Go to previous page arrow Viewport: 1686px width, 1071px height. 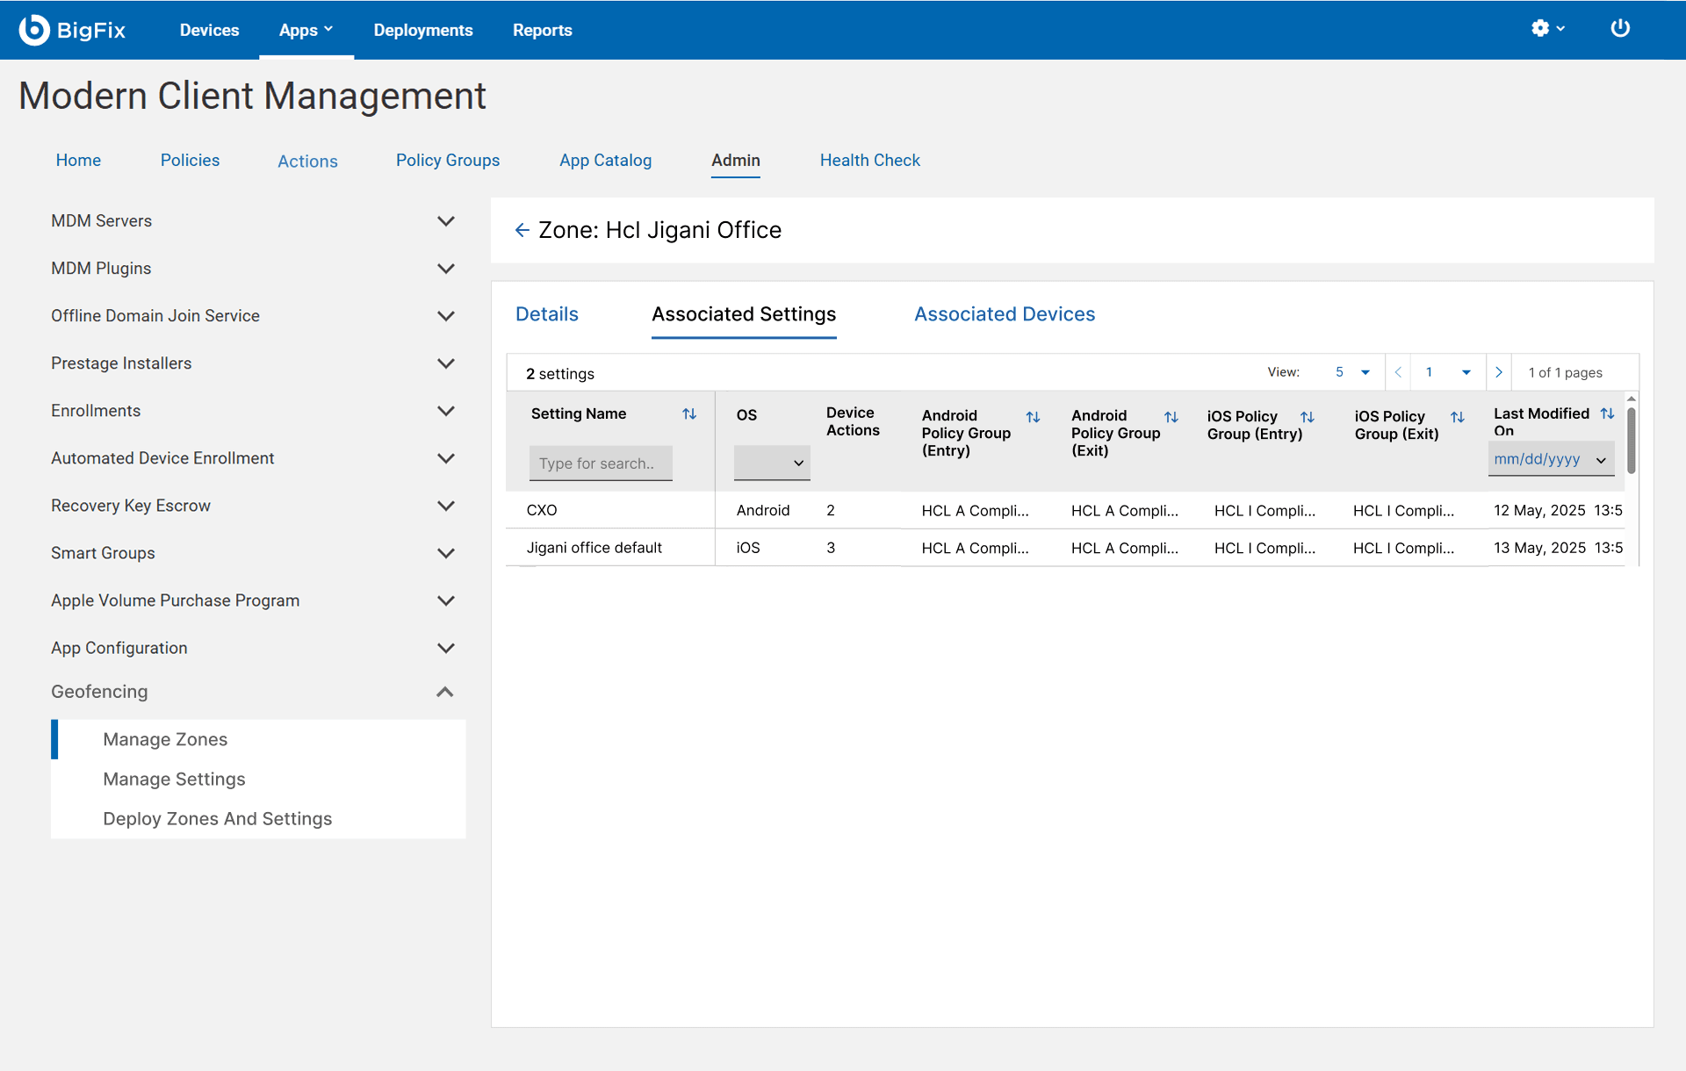point(1398,372)
